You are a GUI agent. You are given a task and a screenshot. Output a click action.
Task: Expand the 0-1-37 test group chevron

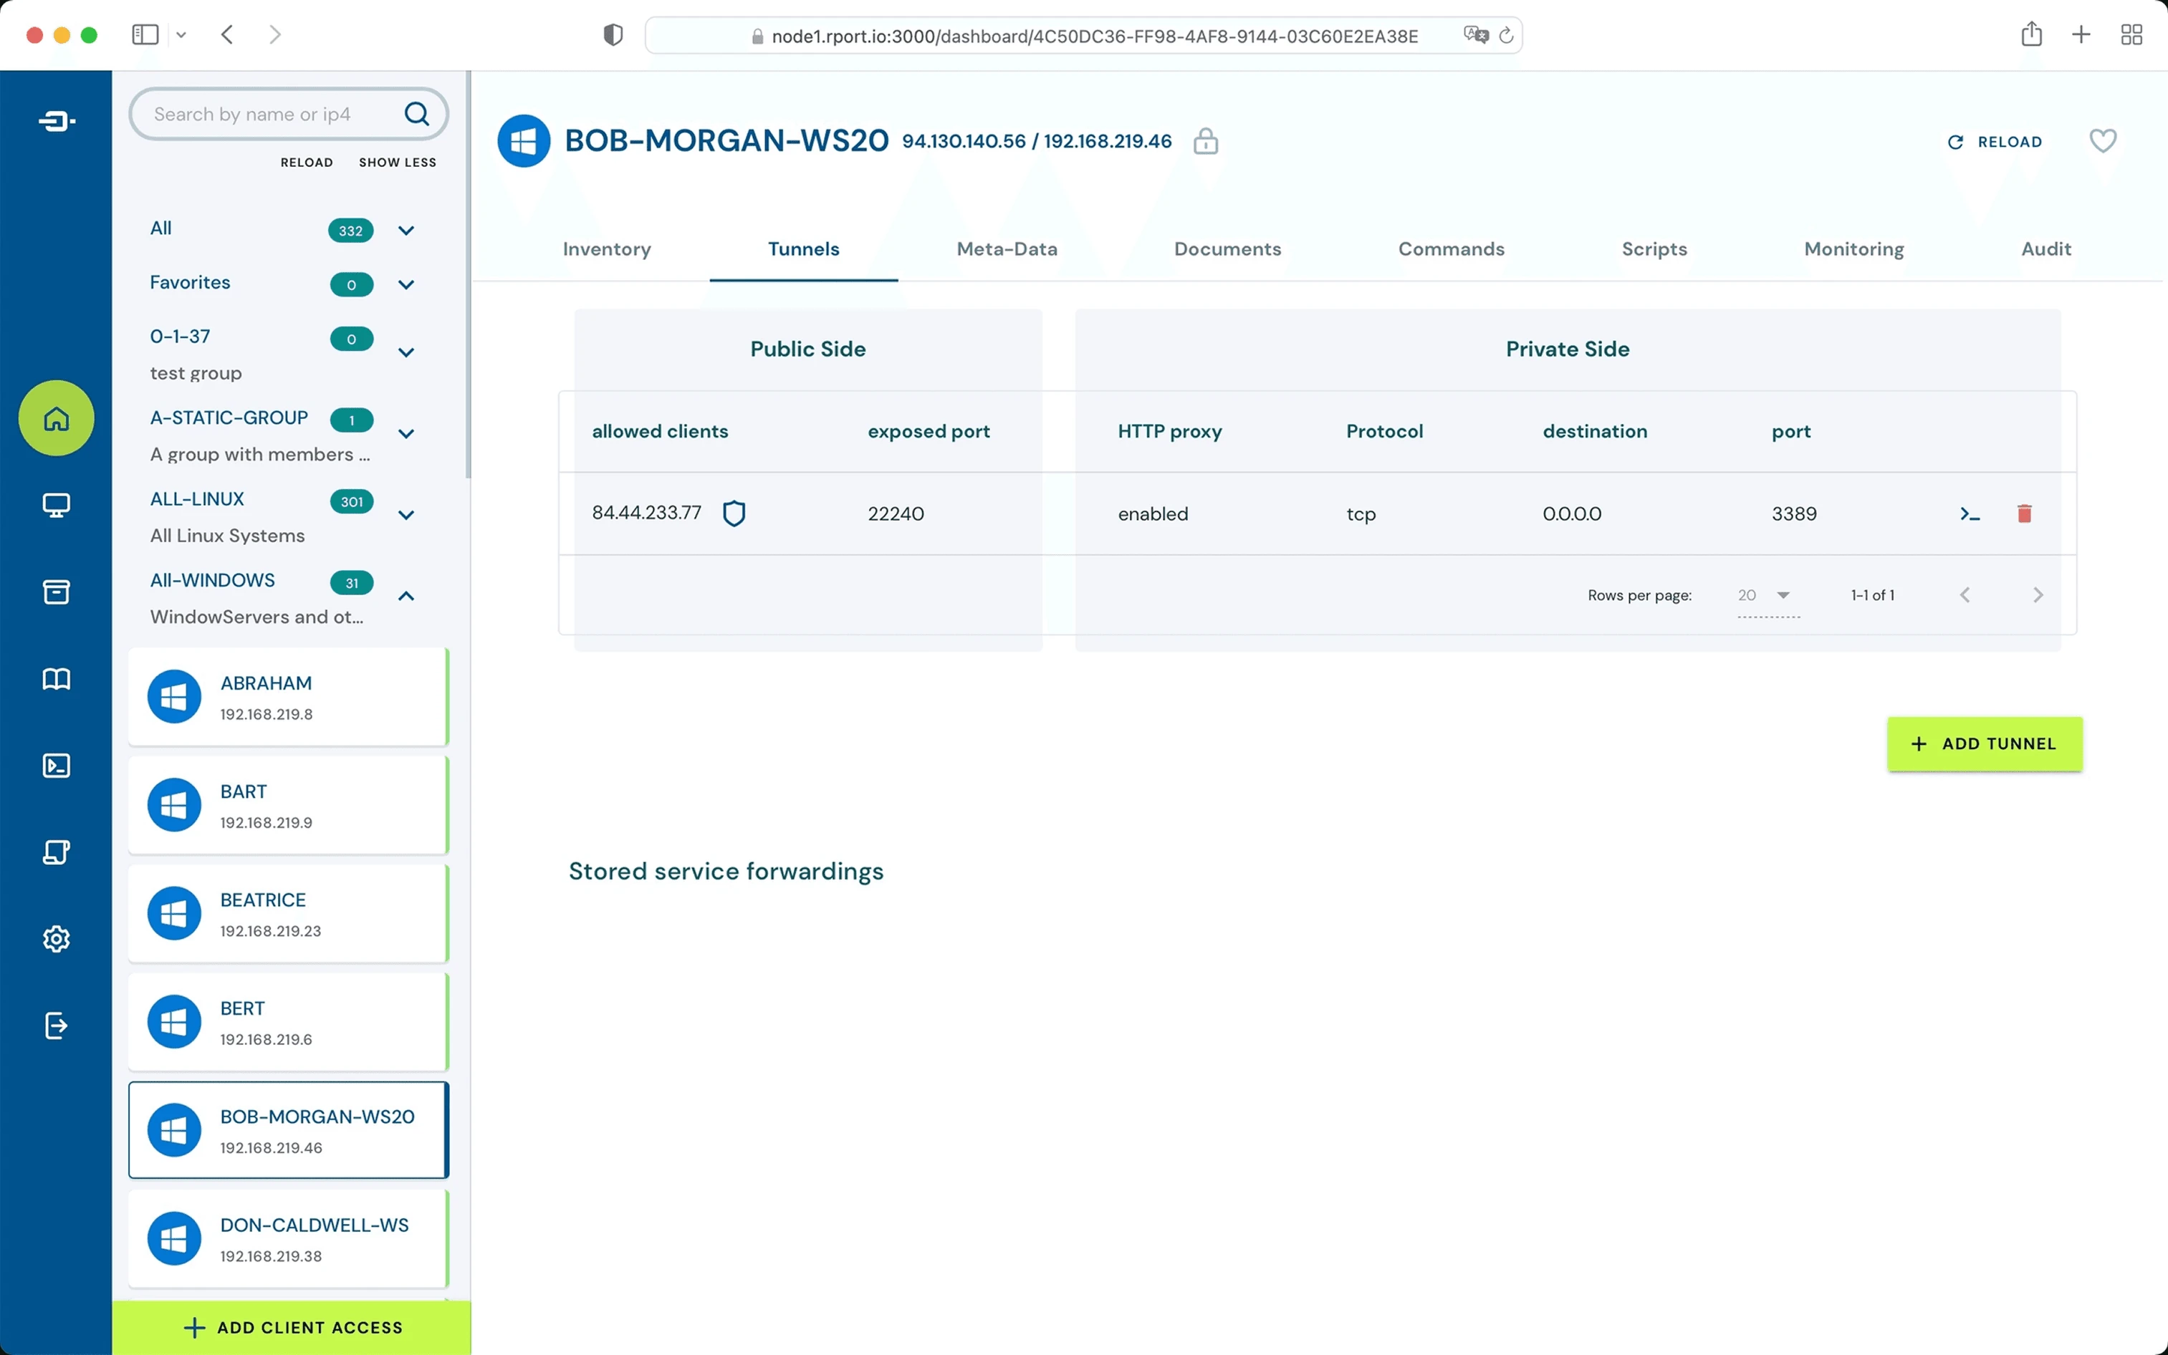click(406, 353)
